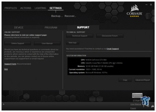
Task: Click the Corsair Gaming logo
Action: (134, 11)
